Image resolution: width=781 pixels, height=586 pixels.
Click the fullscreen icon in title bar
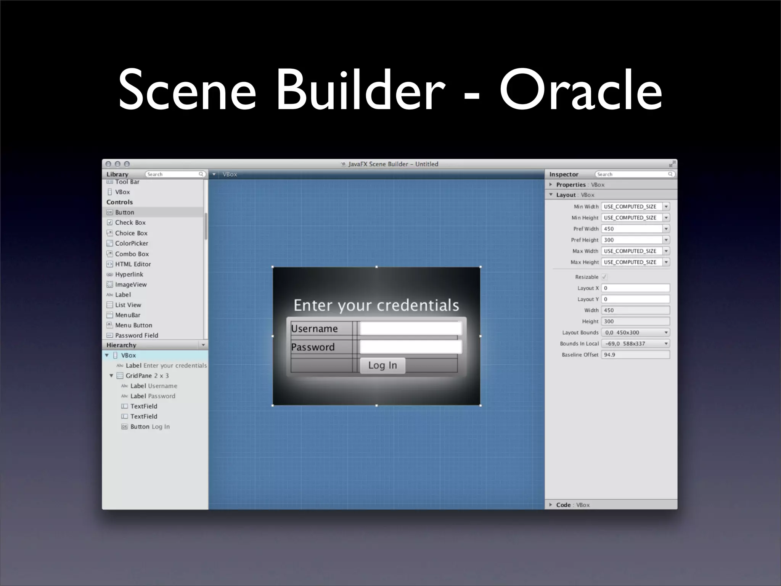coord(672,164)
